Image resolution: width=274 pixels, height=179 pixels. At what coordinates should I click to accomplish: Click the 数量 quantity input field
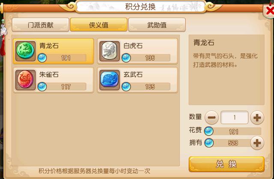(234, 117)
